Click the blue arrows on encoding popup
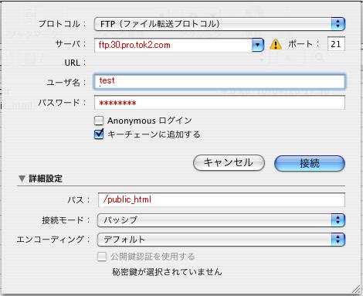Screen dimensions: 363x296 (338, 240)
